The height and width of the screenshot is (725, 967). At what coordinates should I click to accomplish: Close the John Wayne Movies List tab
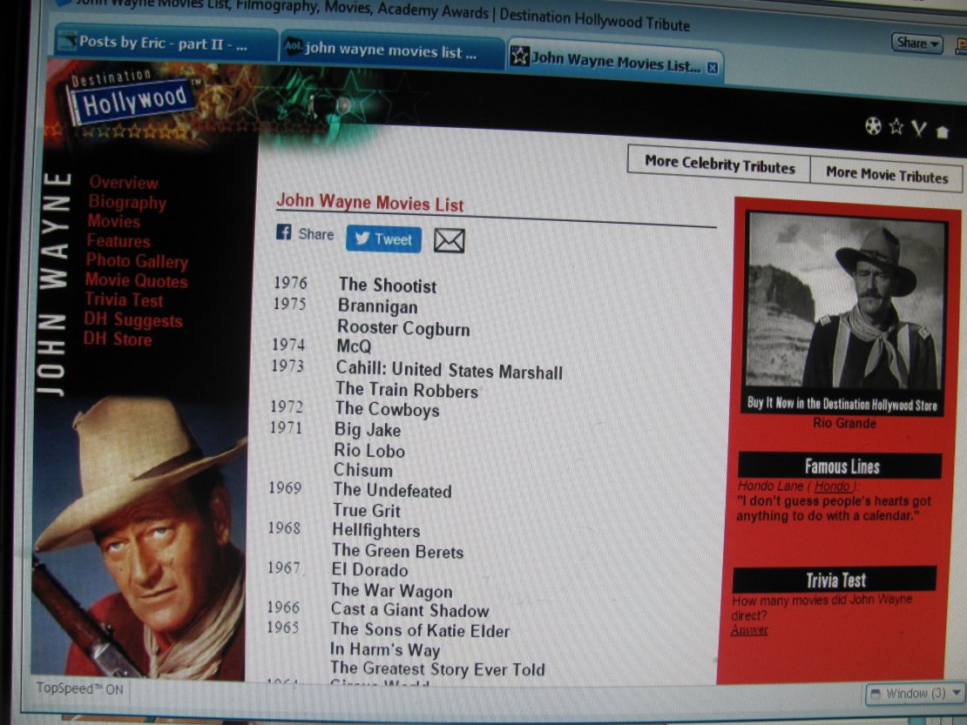pos(713,68)
